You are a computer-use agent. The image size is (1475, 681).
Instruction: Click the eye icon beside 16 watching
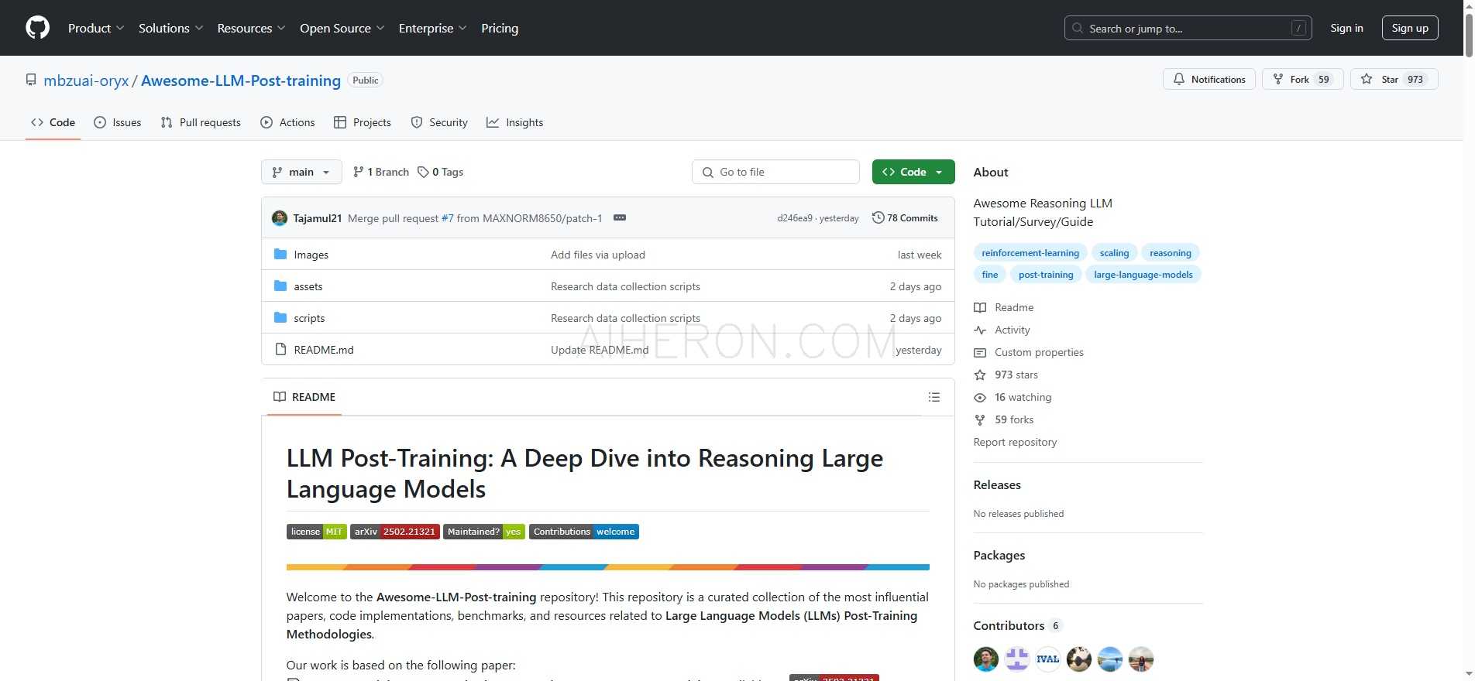(980, 397)
